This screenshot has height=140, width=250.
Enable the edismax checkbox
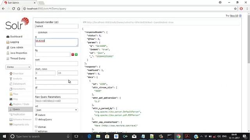click(x=36, y=131)
